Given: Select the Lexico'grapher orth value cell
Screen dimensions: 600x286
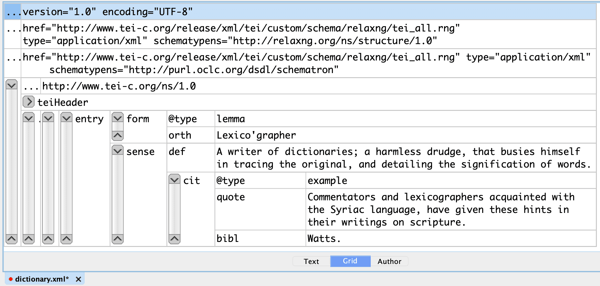Looking at the screenshot, I should coord(256,135).
